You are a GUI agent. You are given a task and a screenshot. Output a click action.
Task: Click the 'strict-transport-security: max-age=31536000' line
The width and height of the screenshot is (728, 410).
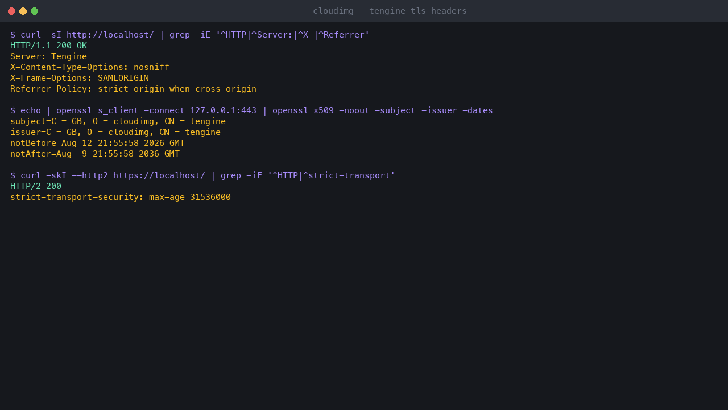pos(121,197)
